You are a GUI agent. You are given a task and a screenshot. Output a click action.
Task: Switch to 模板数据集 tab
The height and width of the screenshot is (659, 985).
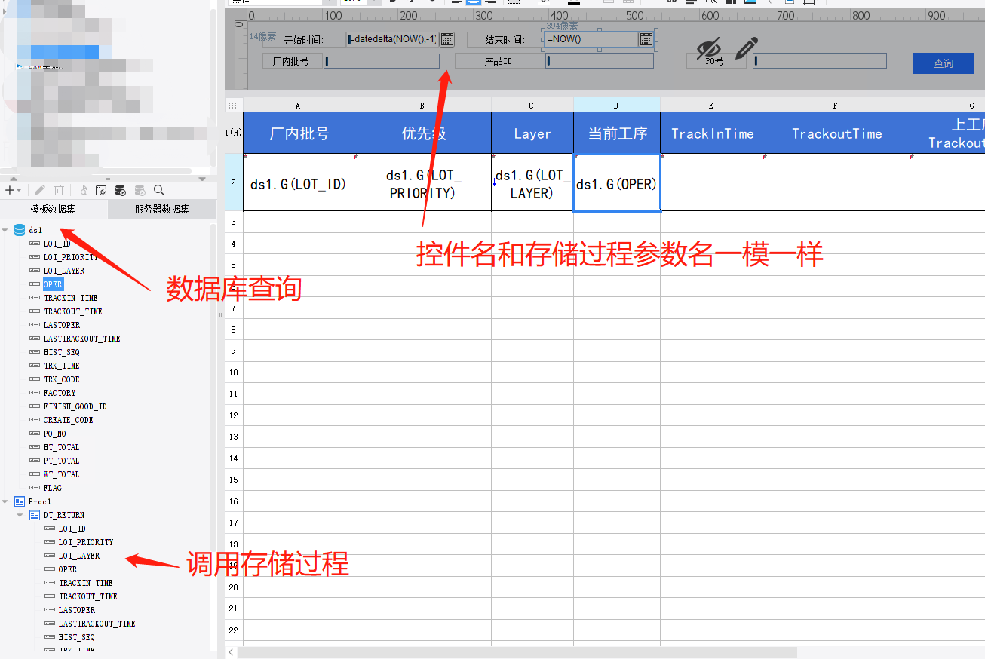pos(53,209)
